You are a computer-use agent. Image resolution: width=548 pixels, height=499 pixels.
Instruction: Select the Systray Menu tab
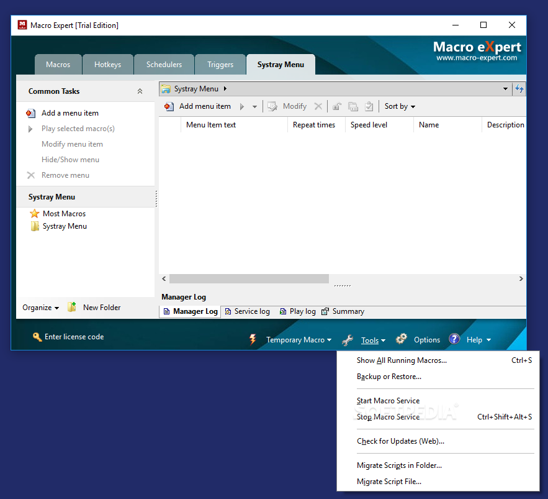(281, 65)
